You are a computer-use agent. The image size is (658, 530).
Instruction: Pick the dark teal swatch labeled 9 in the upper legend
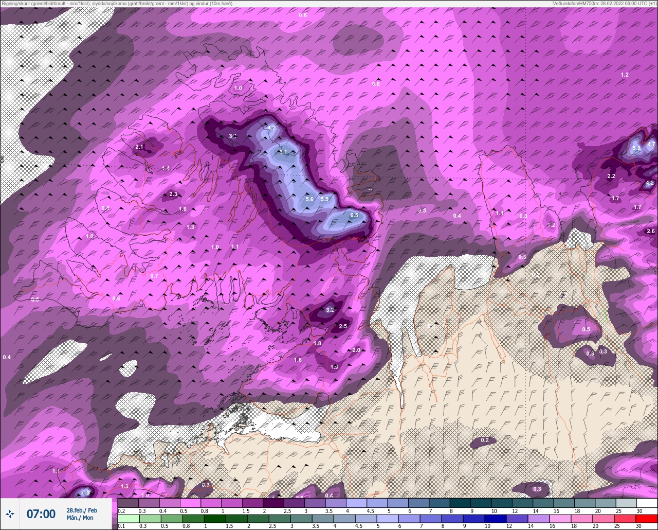pyautogui.click(x=481, y=503)
